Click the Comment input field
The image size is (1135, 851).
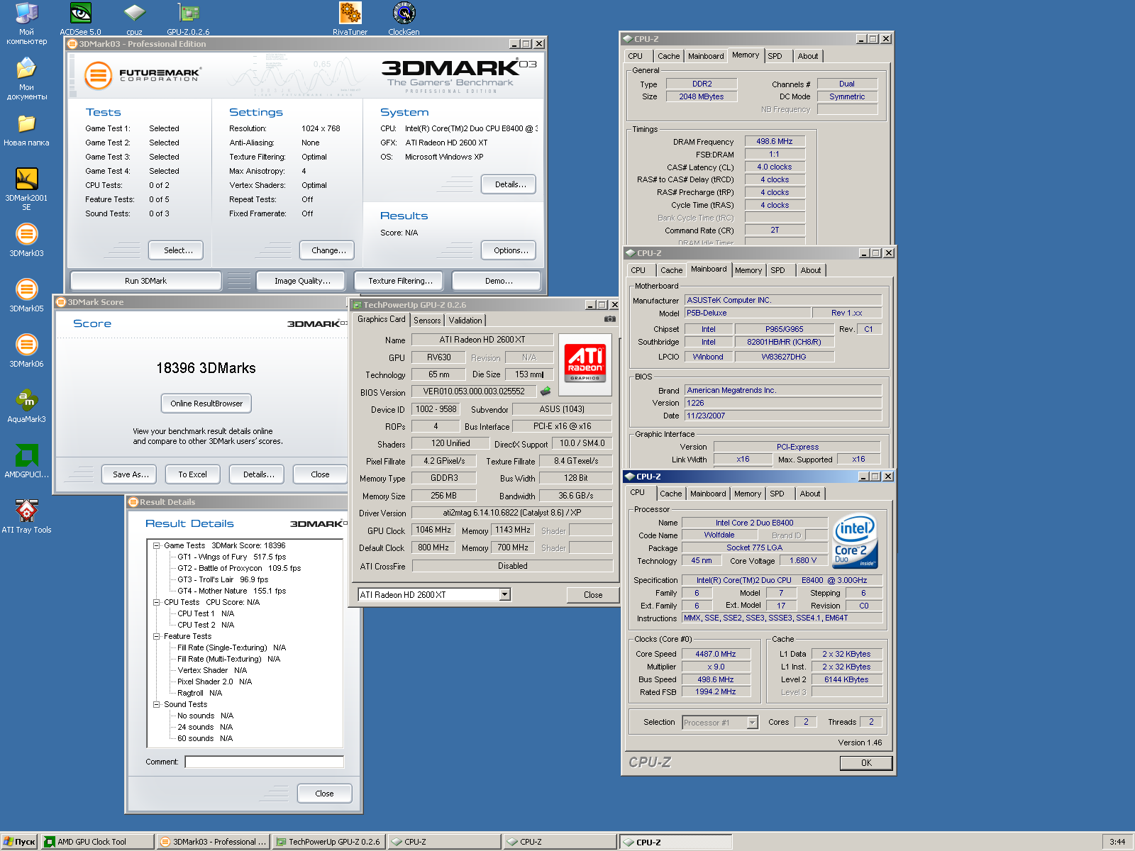pyautogui.click(x=264, y=762)
